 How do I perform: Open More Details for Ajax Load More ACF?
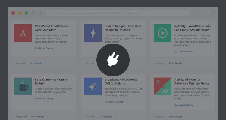(x=176, y=117)
